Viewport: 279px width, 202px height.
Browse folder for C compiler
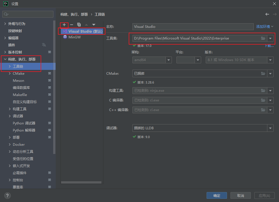tap(263, 100)
